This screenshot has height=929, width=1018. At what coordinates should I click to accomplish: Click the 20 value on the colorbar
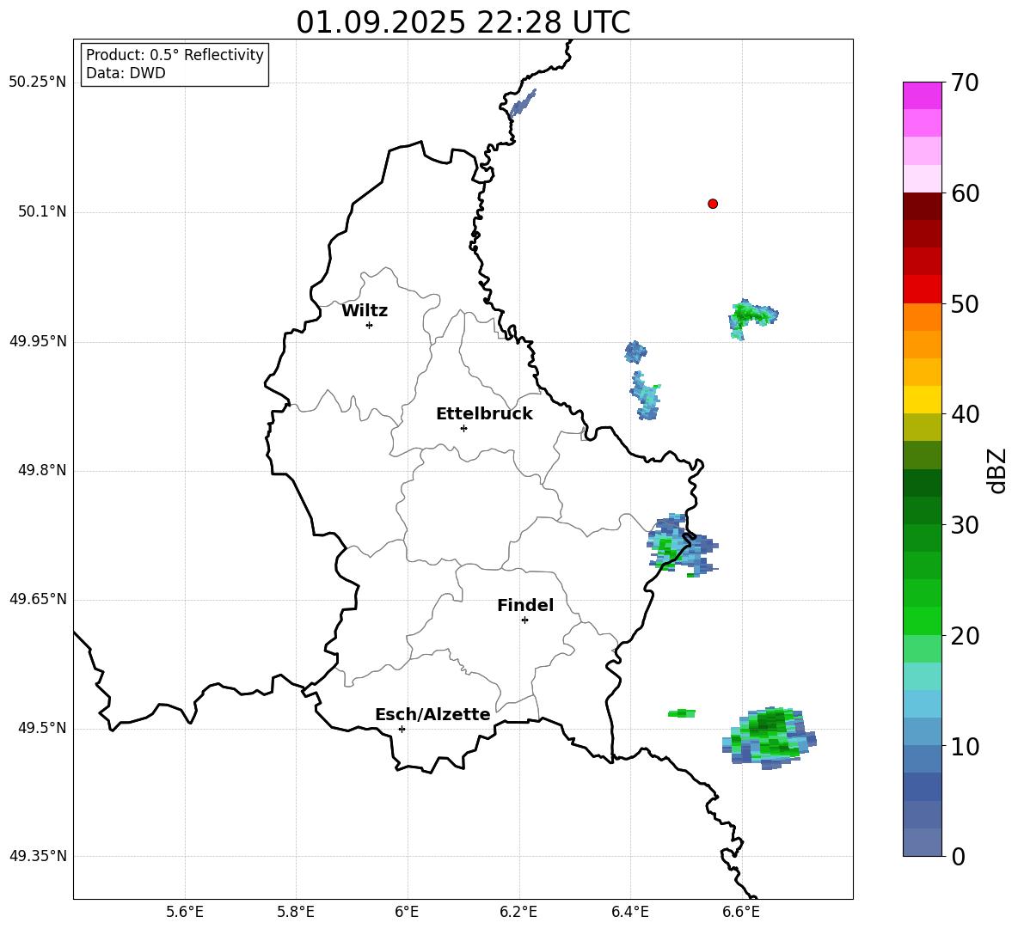point(965,636)
